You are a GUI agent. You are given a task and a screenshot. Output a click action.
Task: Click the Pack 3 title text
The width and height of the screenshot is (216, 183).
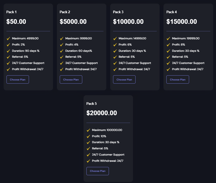pos(118,12)
